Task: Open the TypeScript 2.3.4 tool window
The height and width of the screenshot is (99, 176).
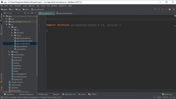Action: (69, 94)
